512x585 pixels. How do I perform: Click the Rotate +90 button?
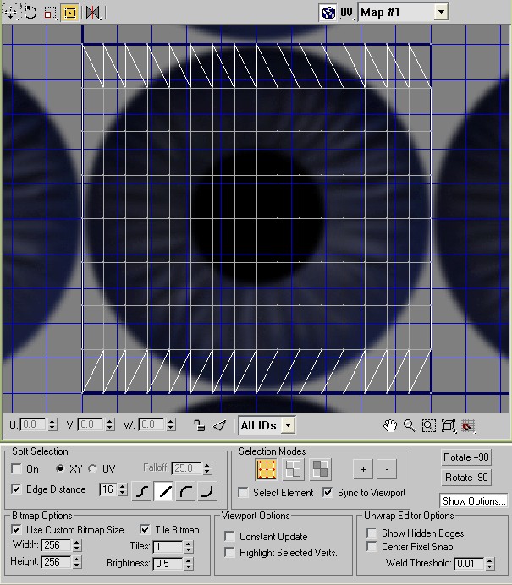tap(466, 457)
